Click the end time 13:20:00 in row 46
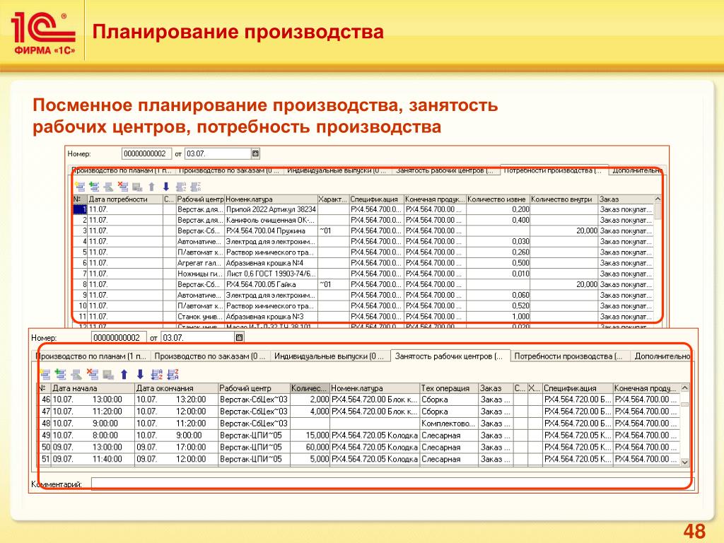 (x=191, y=399)
